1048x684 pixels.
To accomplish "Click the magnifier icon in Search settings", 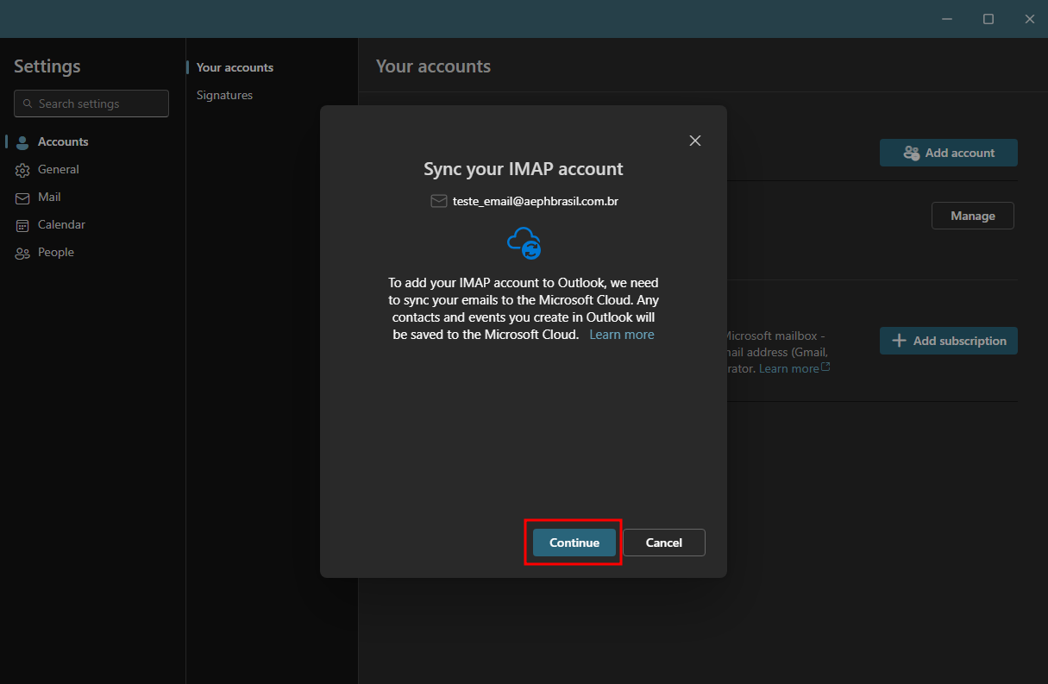I will point(28,104).
